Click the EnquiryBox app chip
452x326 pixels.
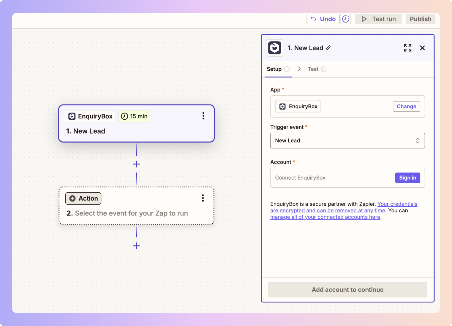click(x=298, y=107)
